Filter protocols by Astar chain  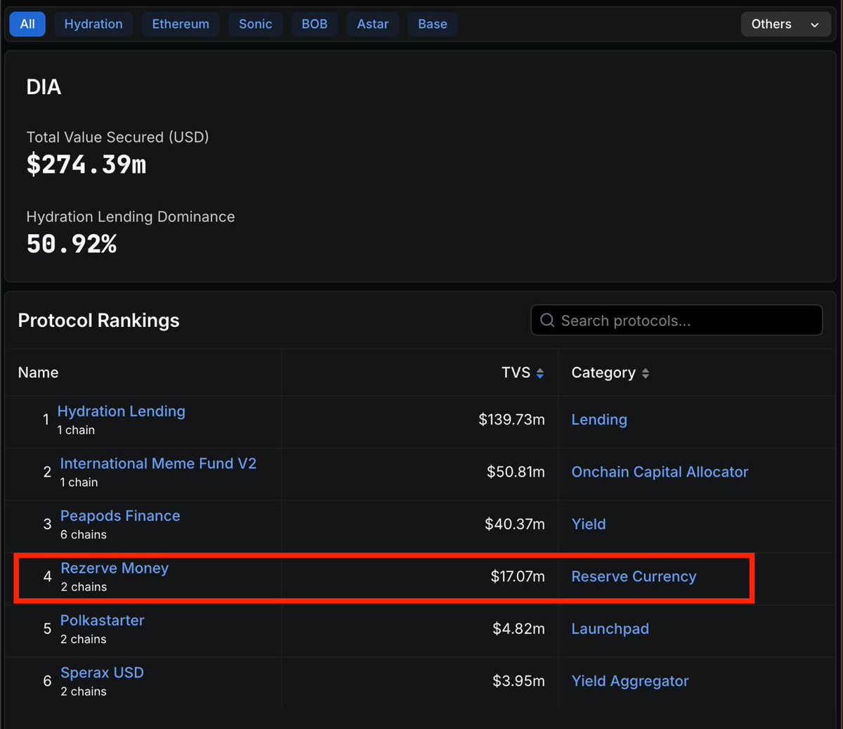click(x=372, y=24)
